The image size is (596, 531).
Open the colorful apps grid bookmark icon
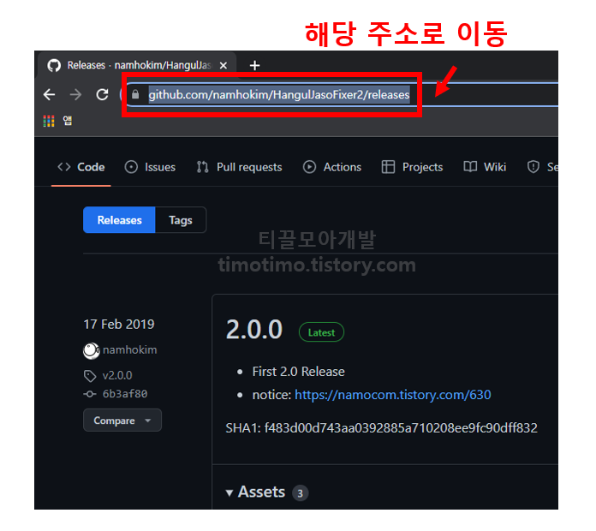point(49,121)
